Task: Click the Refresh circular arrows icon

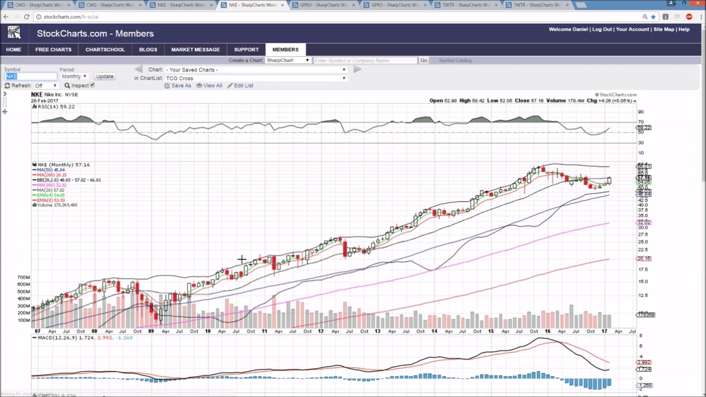Action: click(x=7, y=85)
